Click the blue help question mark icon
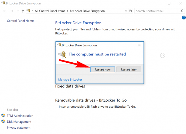This screenshot has height=134, width=186. tap(184, 18)
